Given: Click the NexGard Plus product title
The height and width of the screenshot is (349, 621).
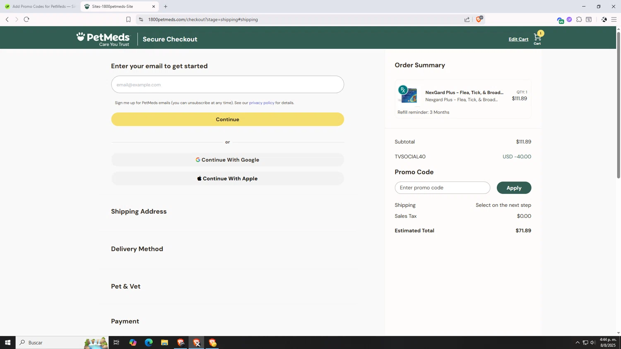Looking at the screenshot, I should (464, 93).
